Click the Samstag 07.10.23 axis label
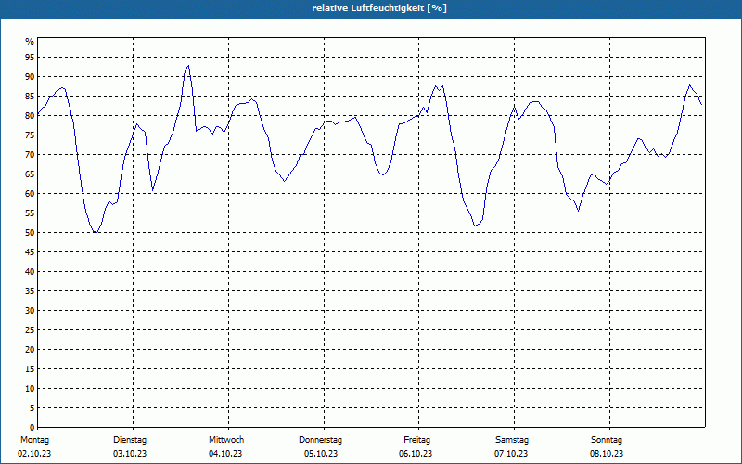742x464 pixels. 512,446
